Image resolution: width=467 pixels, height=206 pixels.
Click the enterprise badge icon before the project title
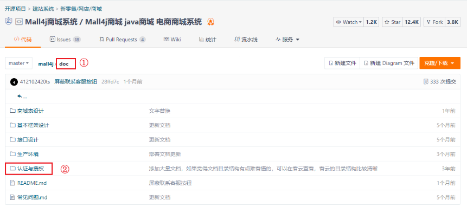pos(9,22)
